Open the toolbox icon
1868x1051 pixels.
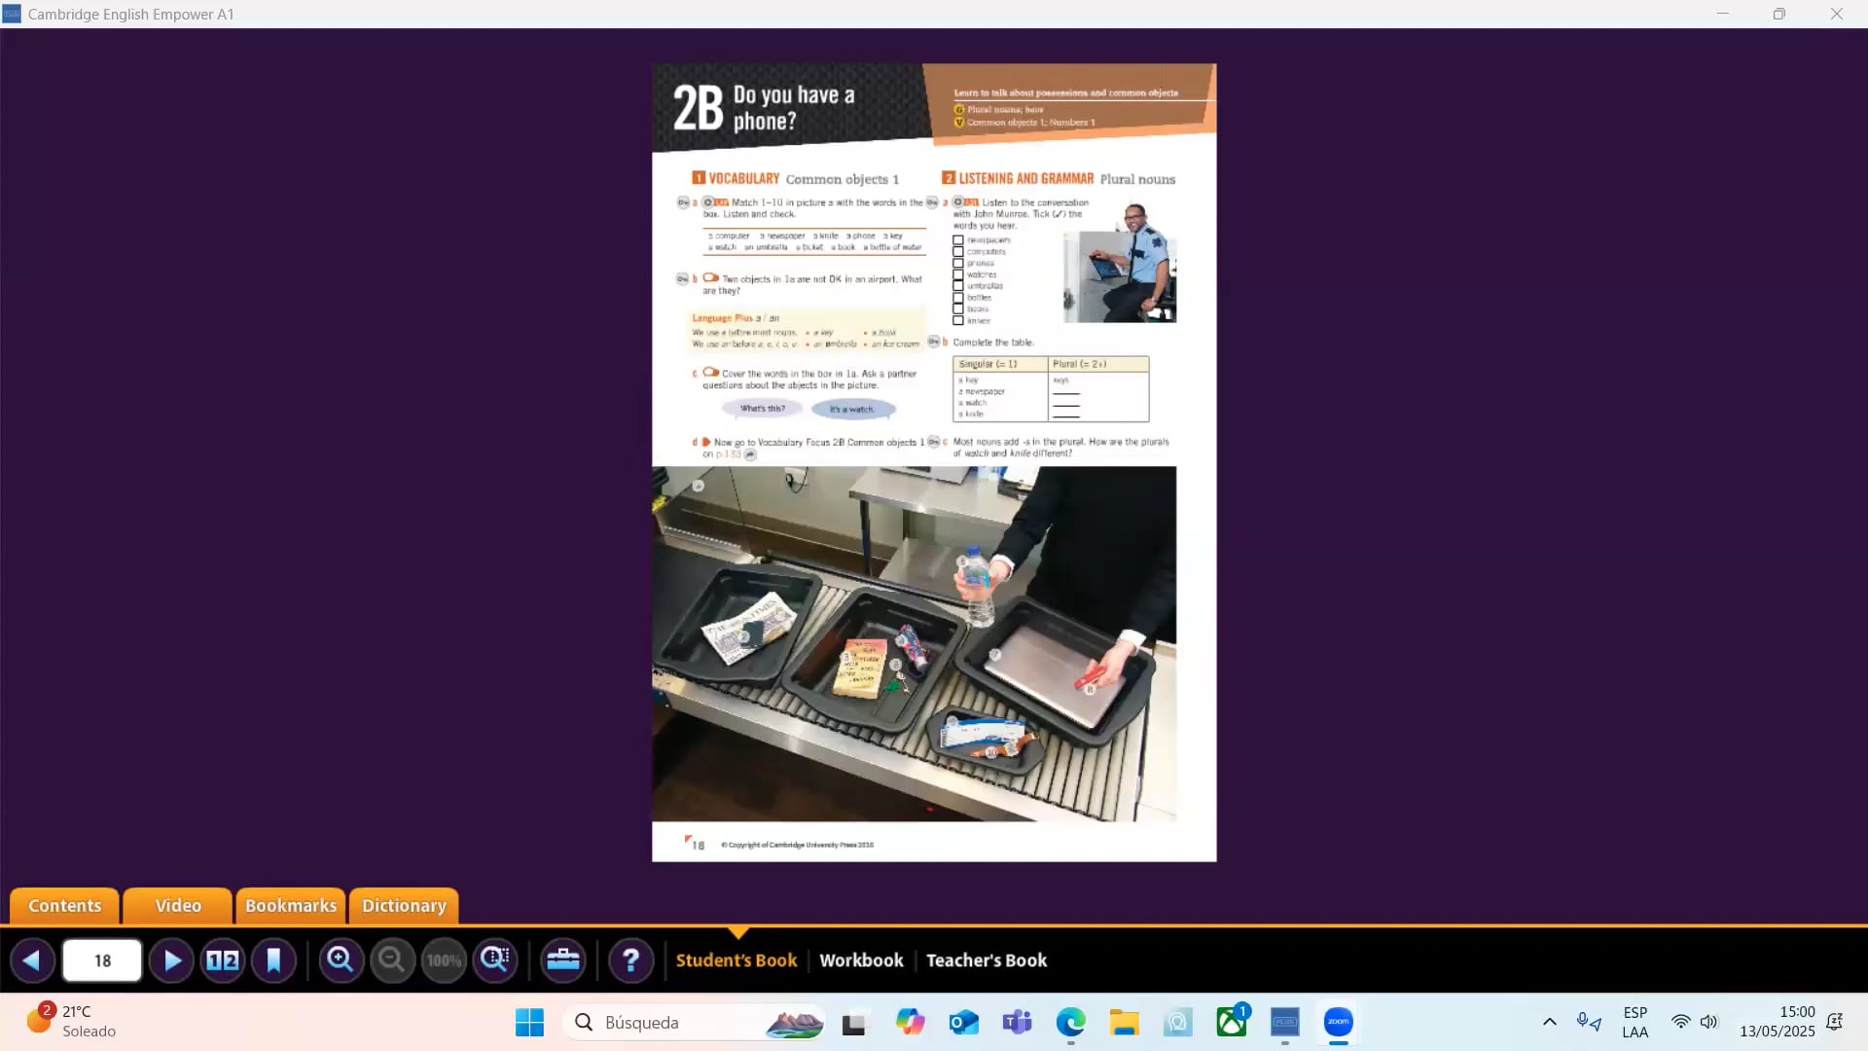tap(563, 960)
